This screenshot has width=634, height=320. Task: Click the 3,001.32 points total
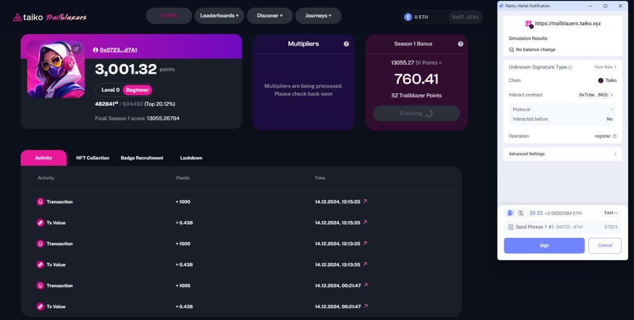(x=126, y=69)
